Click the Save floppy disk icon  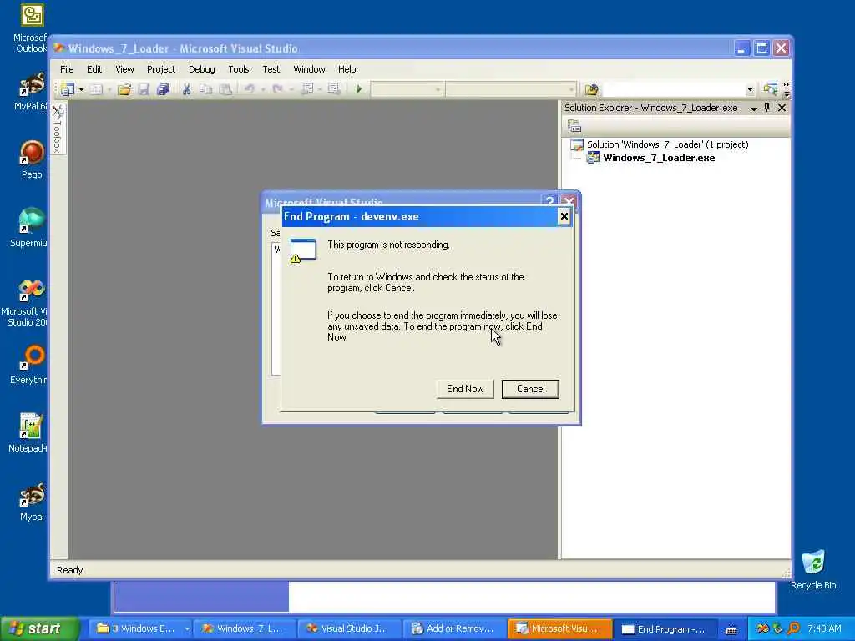pos(144,89)
